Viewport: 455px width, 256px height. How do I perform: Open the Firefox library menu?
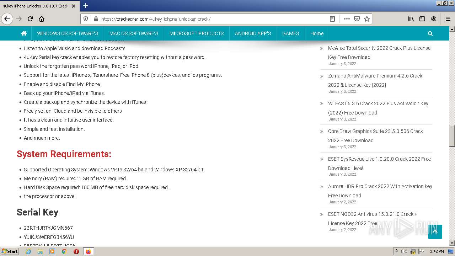tap(411, 19)
